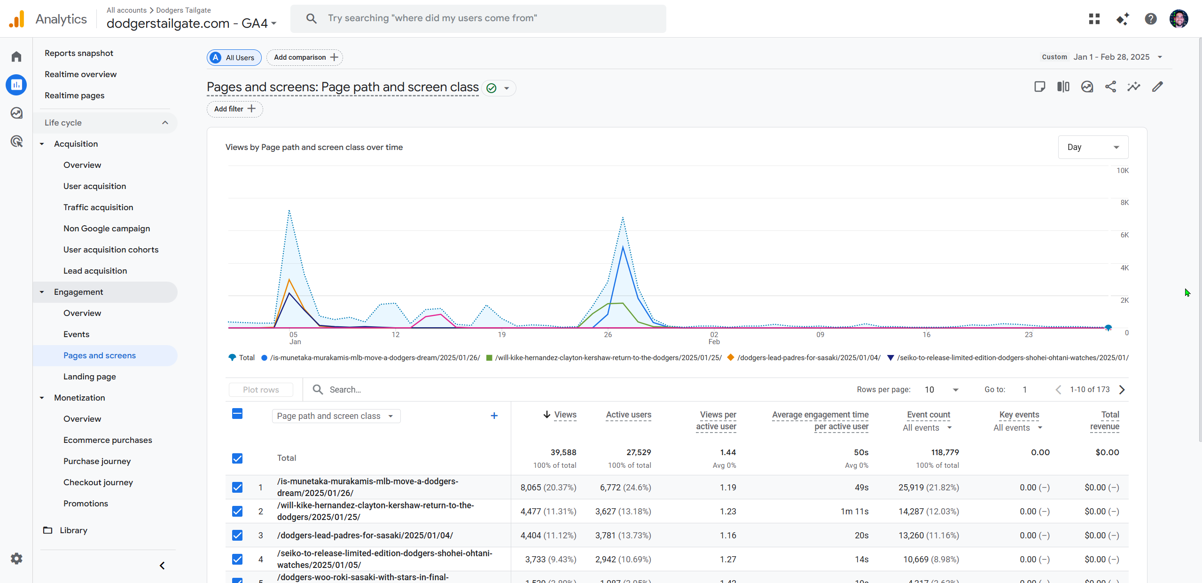Uncheck the Total row checkbox

click(x=237, y=458)
